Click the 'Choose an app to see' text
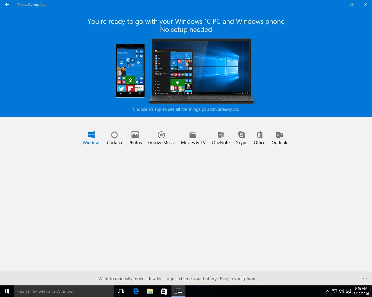The height and width of the screenshot is (297, 372). coord(186,109)
